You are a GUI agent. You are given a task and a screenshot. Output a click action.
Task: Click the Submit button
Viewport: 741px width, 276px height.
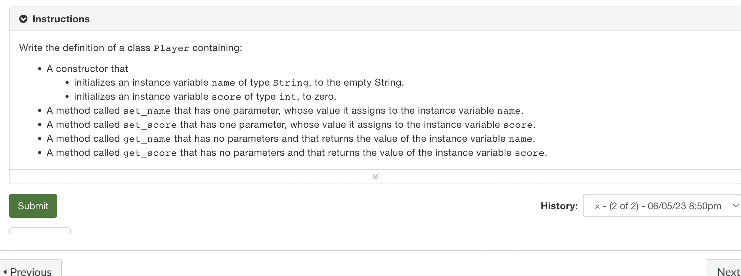33,205
